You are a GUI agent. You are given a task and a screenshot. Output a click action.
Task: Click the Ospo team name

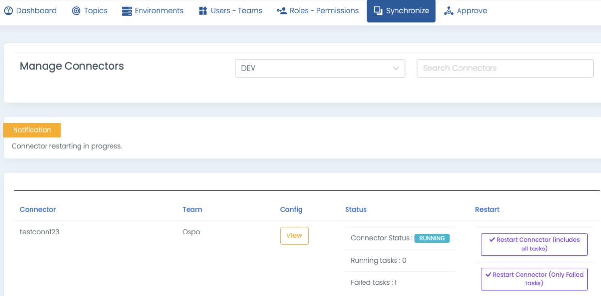(191, 232)
